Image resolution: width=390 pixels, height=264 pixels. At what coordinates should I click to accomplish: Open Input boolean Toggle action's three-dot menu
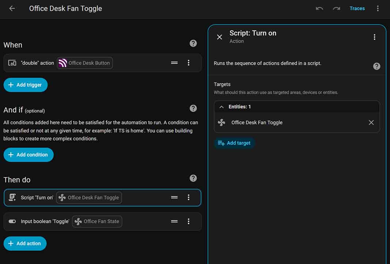point(188,221)
